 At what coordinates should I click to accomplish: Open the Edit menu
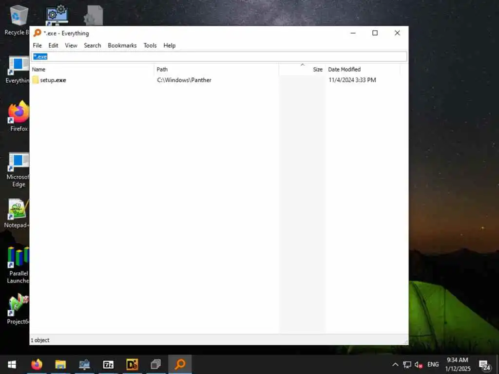(53, 45)
